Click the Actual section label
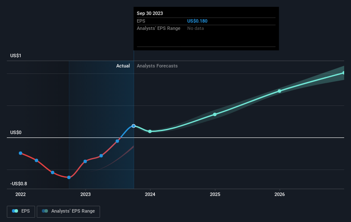The width and height of the screenshot is (351, 222). point(123,66)
